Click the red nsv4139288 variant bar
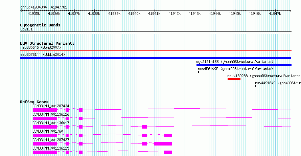301x156 pixels. (234, 79)
